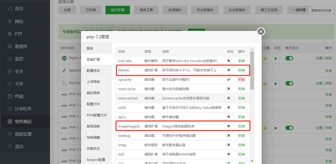Viewport: 336px width, 164px height.
Task: Toggle the MySQL 首页显示 switch
Action: click(289, 83)
